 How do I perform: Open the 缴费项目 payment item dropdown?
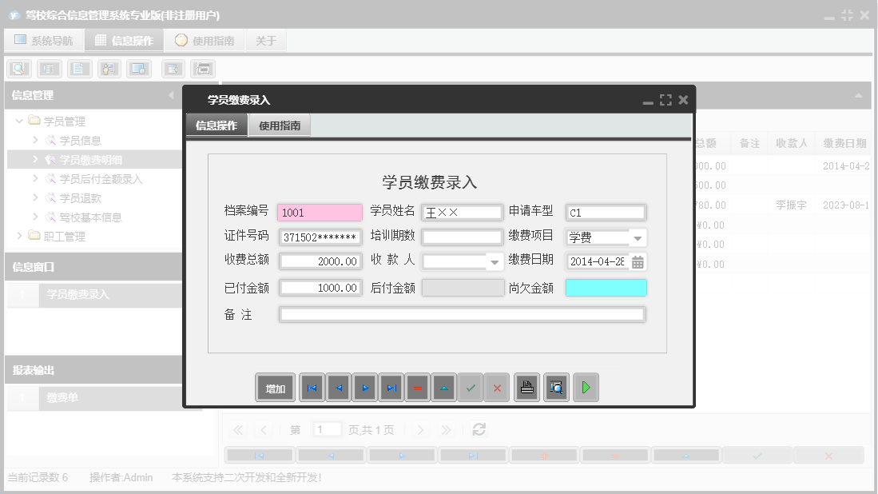tap(639, 237)
